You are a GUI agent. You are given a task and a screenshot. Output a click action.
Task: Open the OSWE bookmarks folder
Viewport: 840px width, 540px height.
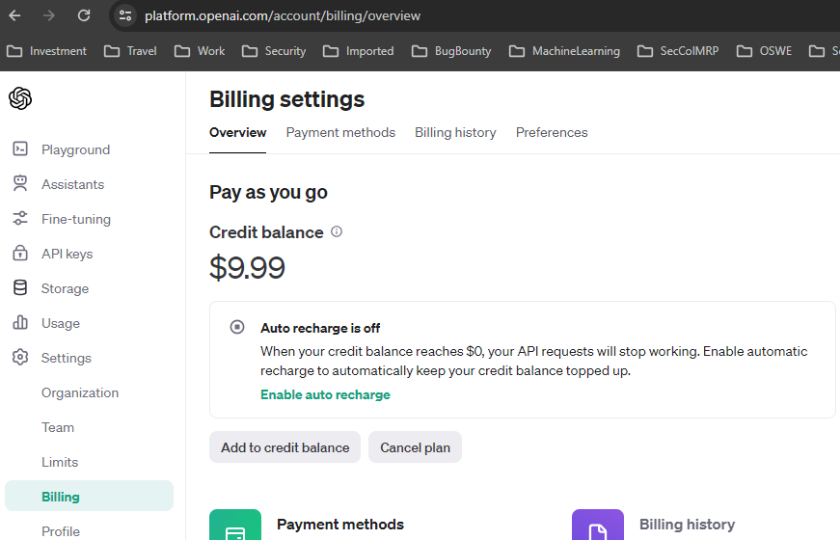click(x=764, y=51)
